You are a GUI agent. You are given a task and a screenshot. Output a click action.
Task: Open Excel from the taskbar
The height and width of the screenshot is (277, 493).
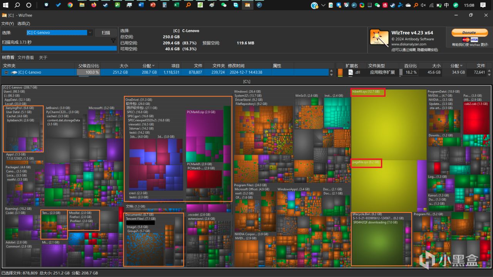[176, 5]
